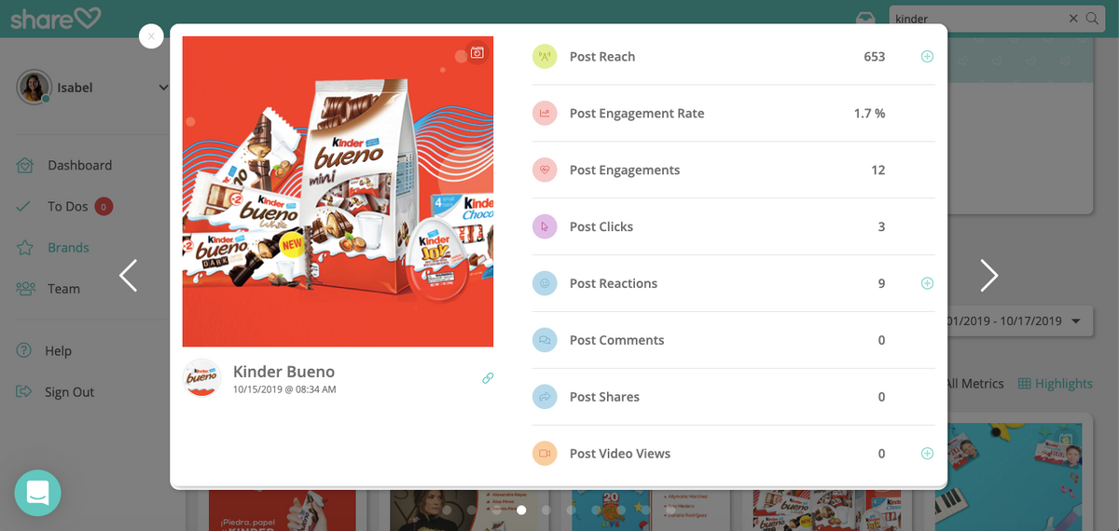Click the Share logo in header

(x=58, y=18)
